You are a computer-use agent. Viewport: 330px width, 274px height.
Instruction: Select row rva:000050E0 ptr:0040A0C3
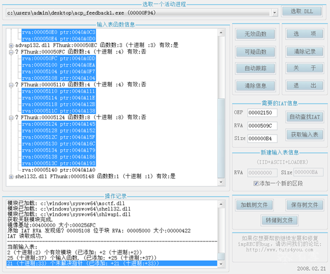click(x=58, y=32)
